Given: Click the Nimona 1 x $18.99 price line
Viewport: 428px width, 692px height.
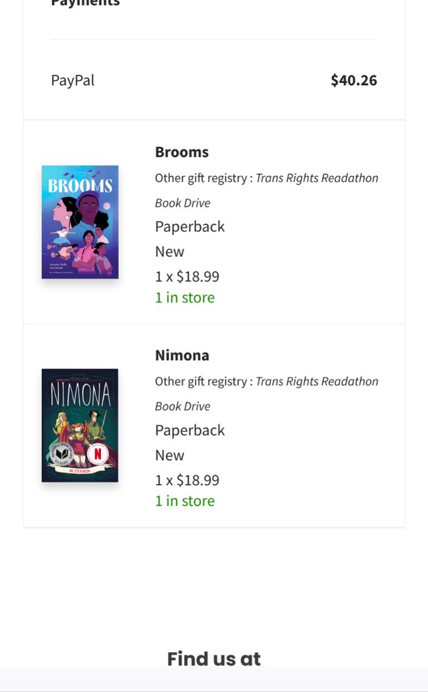Looking at the screenshot, I should [187, 480].
